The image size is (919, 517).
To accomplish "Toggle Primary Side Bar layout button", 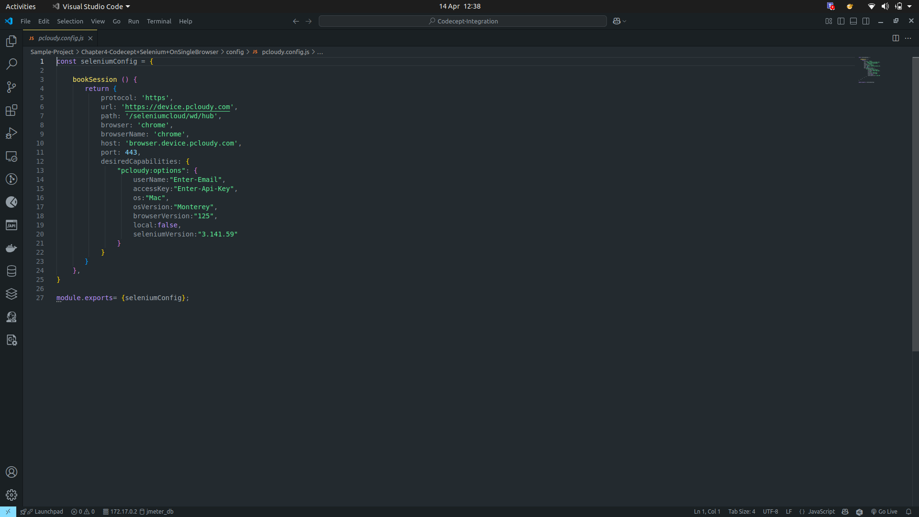I will 841,21.
